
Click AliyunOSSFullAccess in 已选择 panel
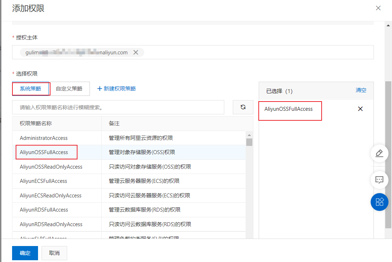(x=289, y=109)
